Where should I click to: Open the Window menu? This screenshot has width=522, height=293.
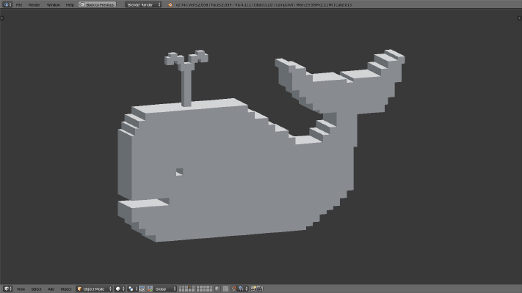coord(54,5)
